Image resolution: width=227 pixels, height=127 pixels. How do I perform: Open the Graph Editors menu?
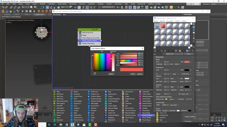click(x=62, y=4)
